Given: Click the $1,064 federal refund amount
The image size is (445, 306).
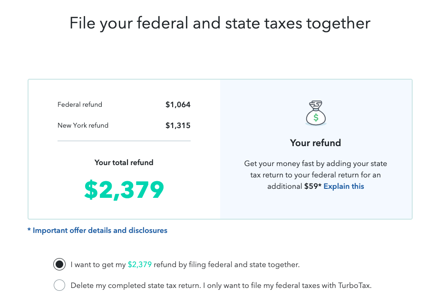Looking at the screenshot, I should click(178, 105).
